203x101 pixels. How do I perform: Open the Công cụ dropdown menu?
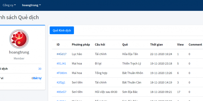point(9,5)
